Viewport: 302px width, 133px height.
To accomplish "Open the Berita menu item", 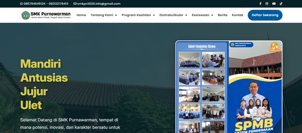I will coord(222,15).
